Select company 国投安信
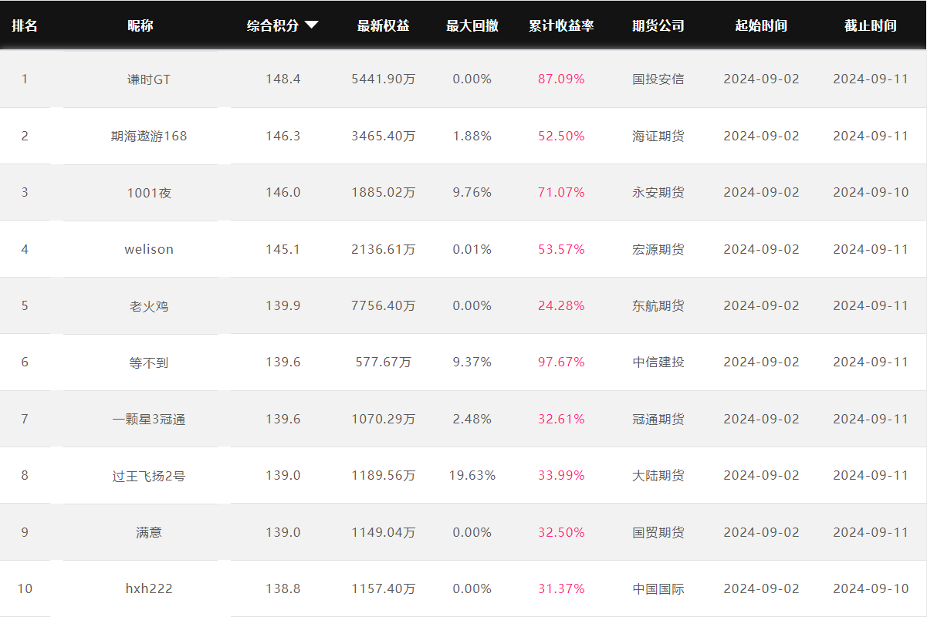The image size is (927, 617). coord(658,79)
